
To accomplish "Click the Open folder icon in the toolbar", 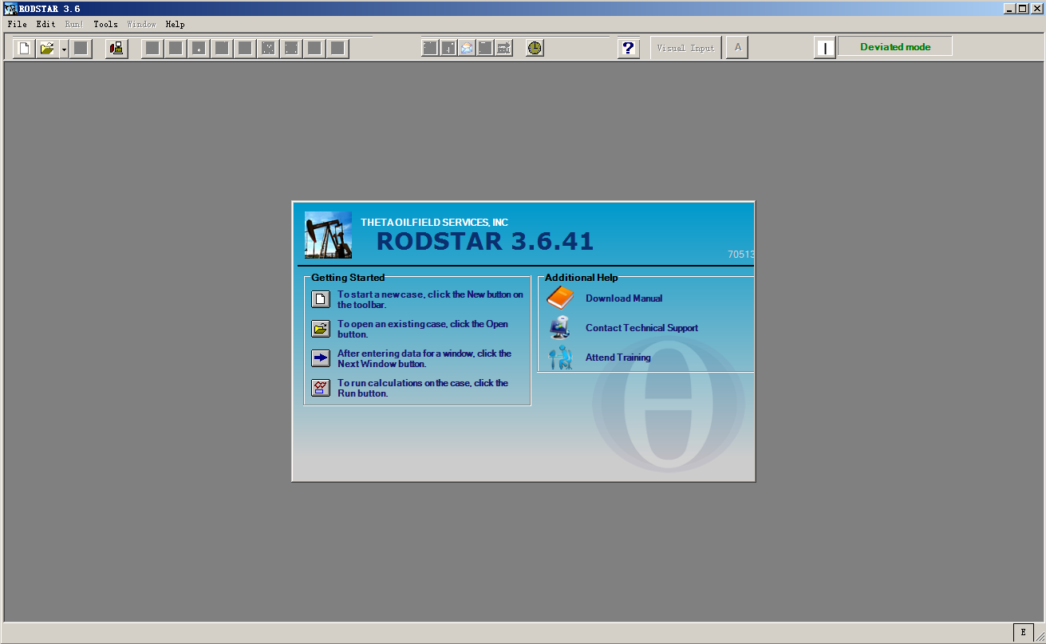I will click(x=48, y=49).
